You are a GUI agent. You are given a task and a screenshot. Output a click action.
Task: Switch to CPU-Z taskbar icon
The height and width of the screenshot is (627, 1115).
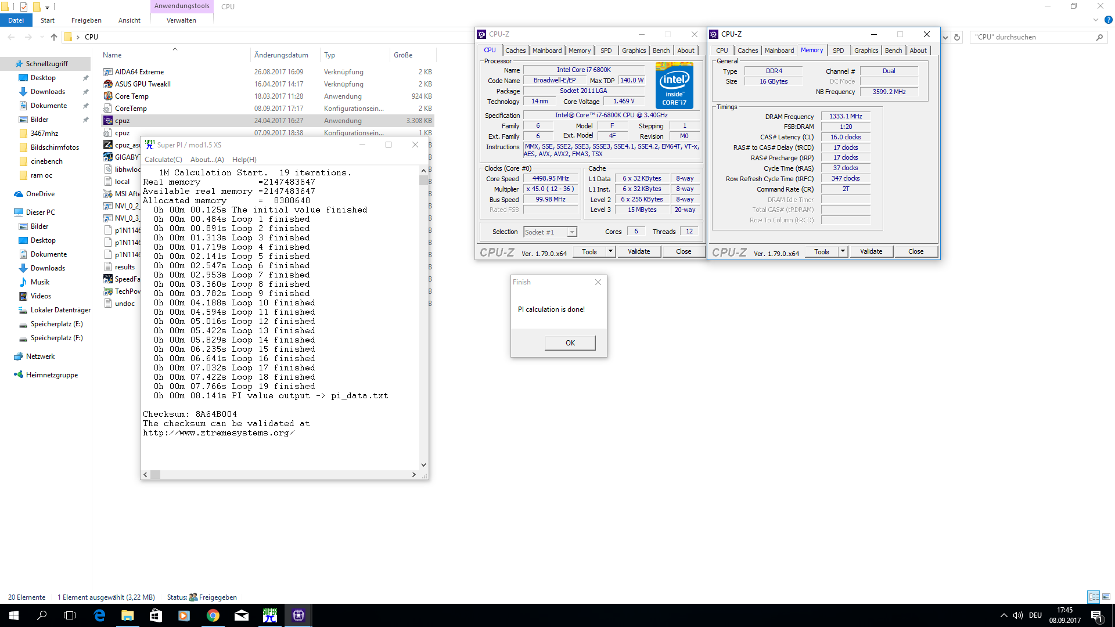(x=298, y=615)
